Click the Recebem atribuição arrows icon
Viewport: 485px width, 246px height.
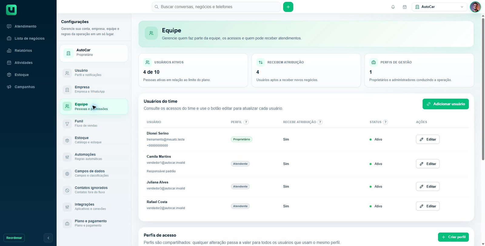pos(261,62)
